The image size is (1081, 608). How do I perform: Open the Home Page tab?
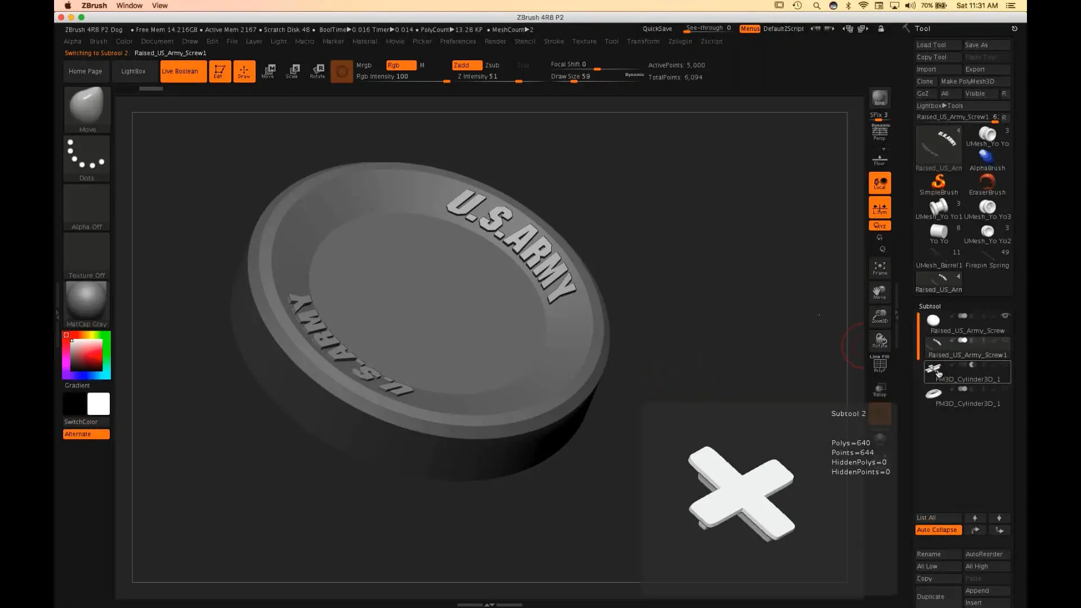coord(86,71)
